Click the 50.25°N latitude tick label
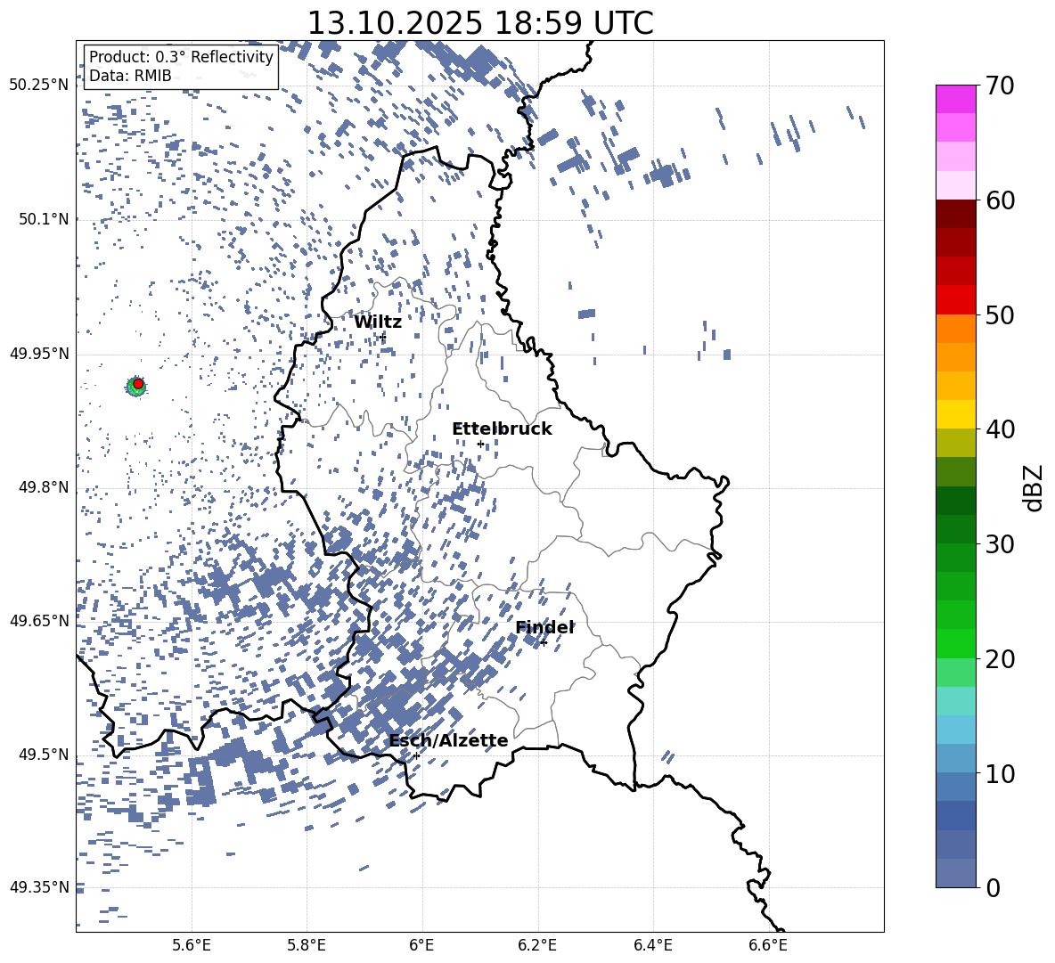The width and height of the screenshot is (1055, 963). [x=39, y=86]
